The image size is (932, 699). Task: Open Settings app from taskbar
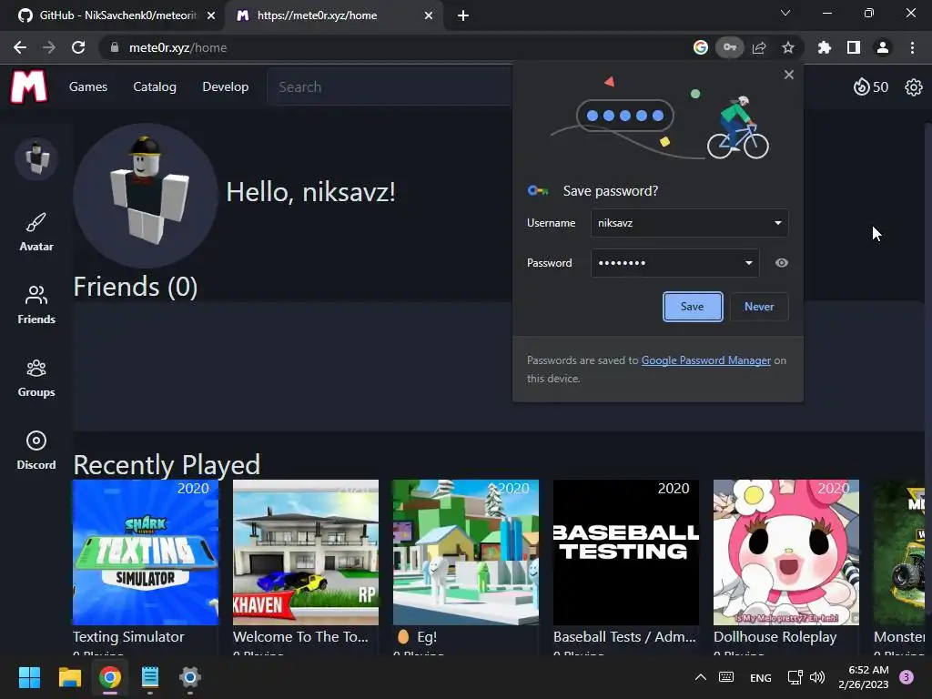pyautogui.click(x=189, y=677)
